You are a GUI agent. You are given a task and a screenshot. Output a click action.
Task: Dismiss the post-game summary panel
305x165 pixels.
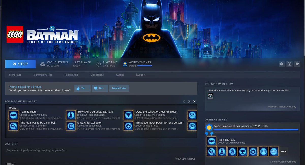[194, 101]
